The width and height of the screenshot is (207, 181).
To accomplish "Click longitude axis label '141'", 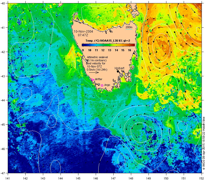I will (8, 178).
